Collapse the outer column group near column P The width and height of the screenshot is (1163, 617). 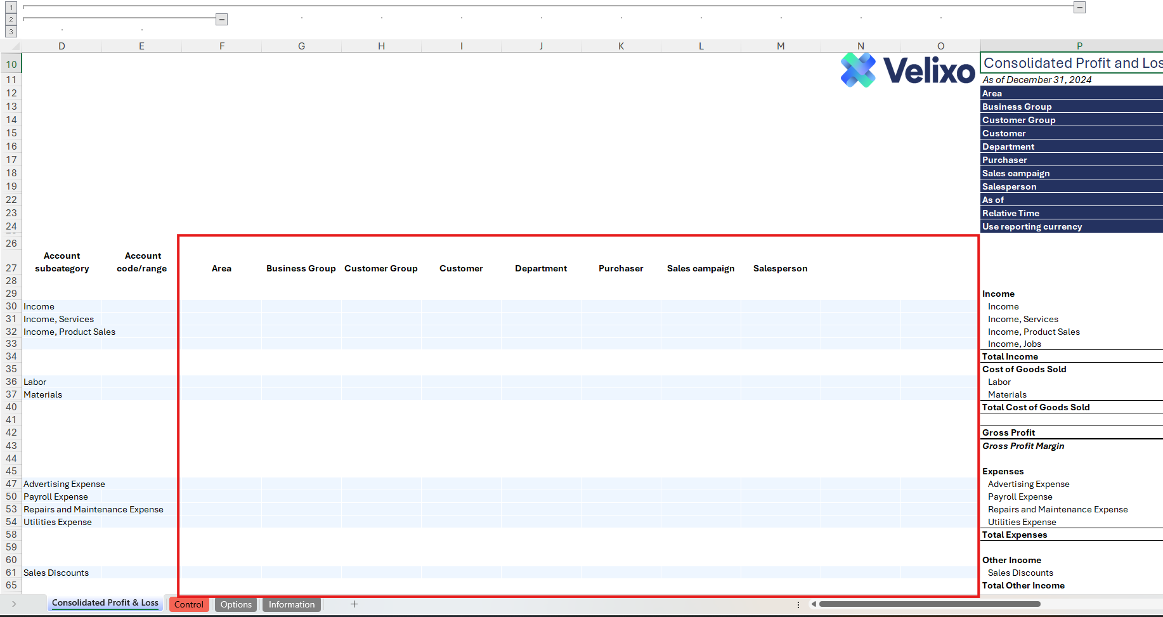click(x=1079, y=8)
